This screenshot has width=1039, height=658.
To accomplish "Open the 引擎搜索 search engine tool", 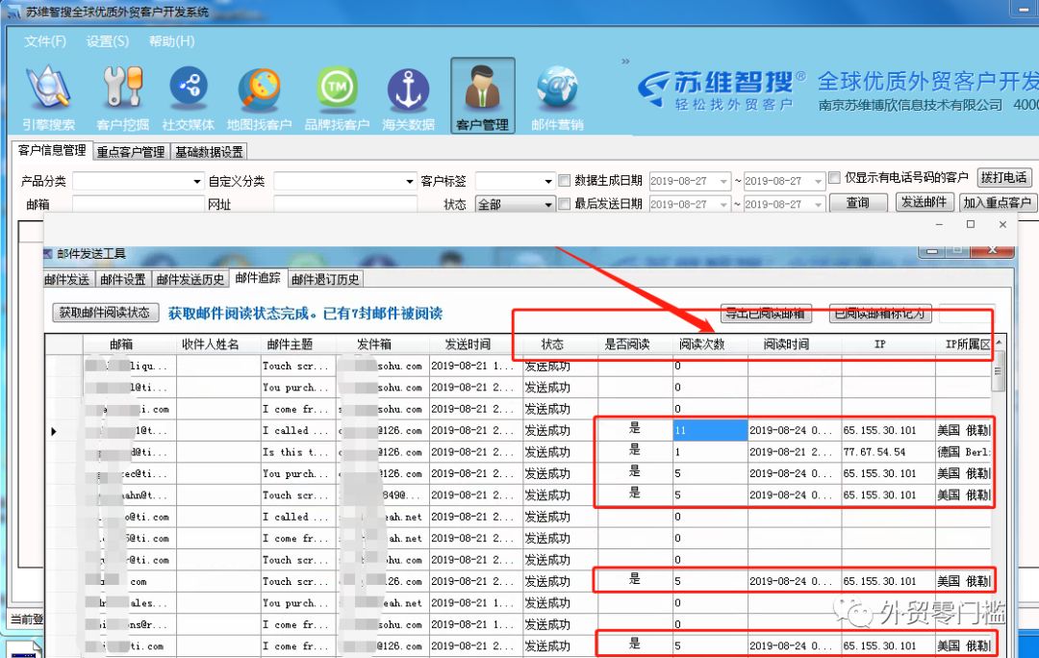I will pos(48,97).
